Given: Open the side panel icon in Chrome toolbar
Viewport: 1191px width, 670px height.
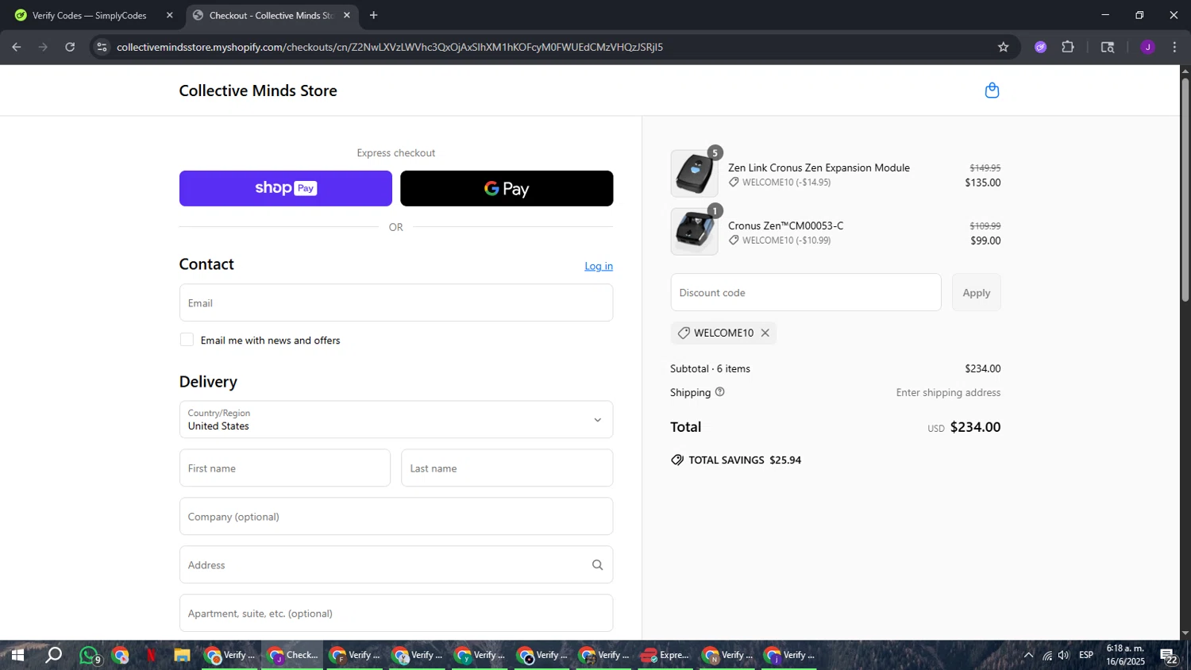Looking at the screenshot, I should [x=1108, y=47].
